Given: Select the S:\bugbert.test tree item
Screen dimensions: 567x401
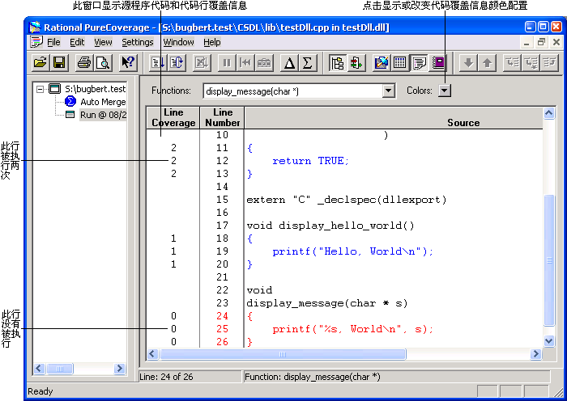Looking at the screenshot, I should pos(95,89).
